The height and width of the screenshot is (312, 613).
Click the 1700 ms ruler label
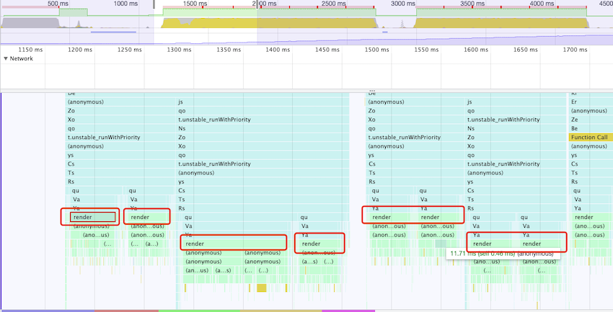tap(575, 50)
